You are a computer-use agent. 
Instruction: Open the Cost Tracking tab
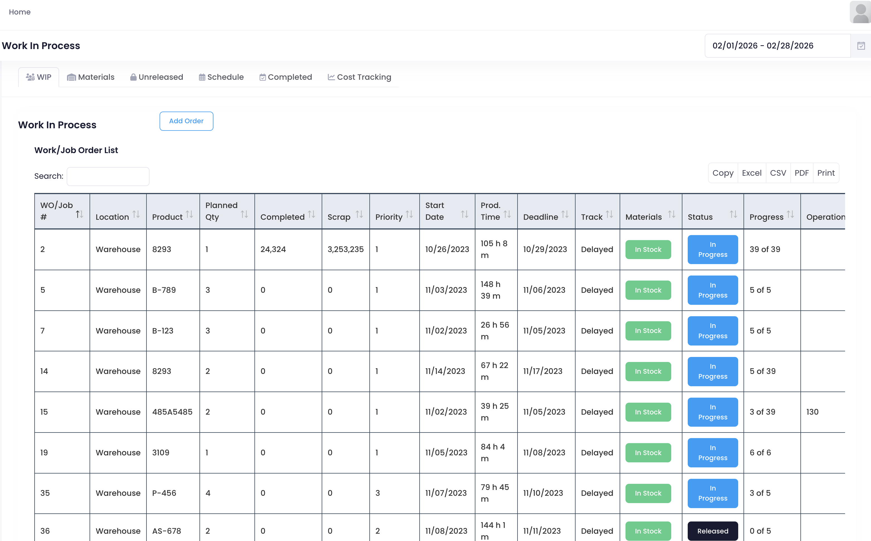pyautogui.click(x=359, y=77)
